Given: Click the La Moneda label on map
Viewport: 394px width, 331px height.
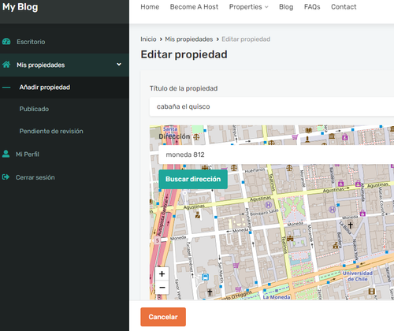Looking at the screenshot, I should tap(277, 297).
